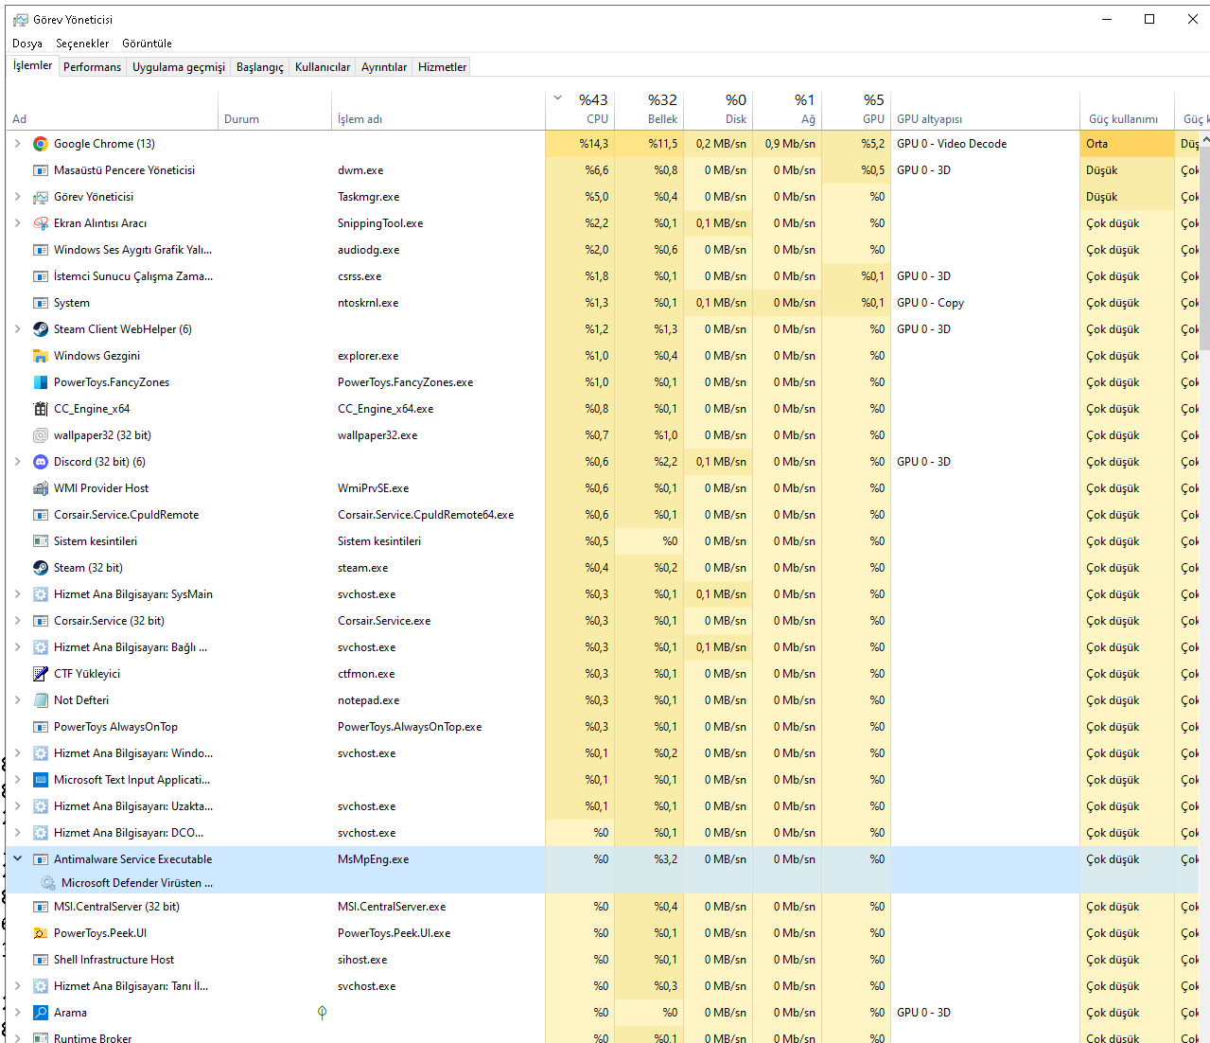Click the Task Manager title bar icon

pyautogui.click(x=21, y=19)
